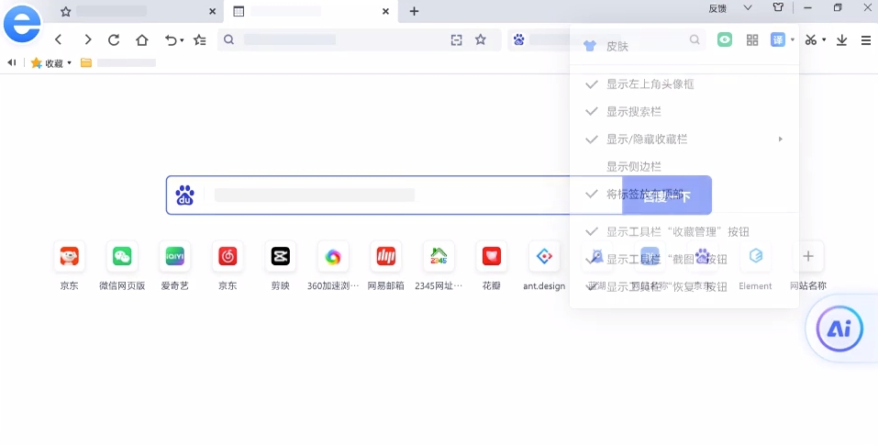Expand the translate icon dropdown arrow

[793, 39]
